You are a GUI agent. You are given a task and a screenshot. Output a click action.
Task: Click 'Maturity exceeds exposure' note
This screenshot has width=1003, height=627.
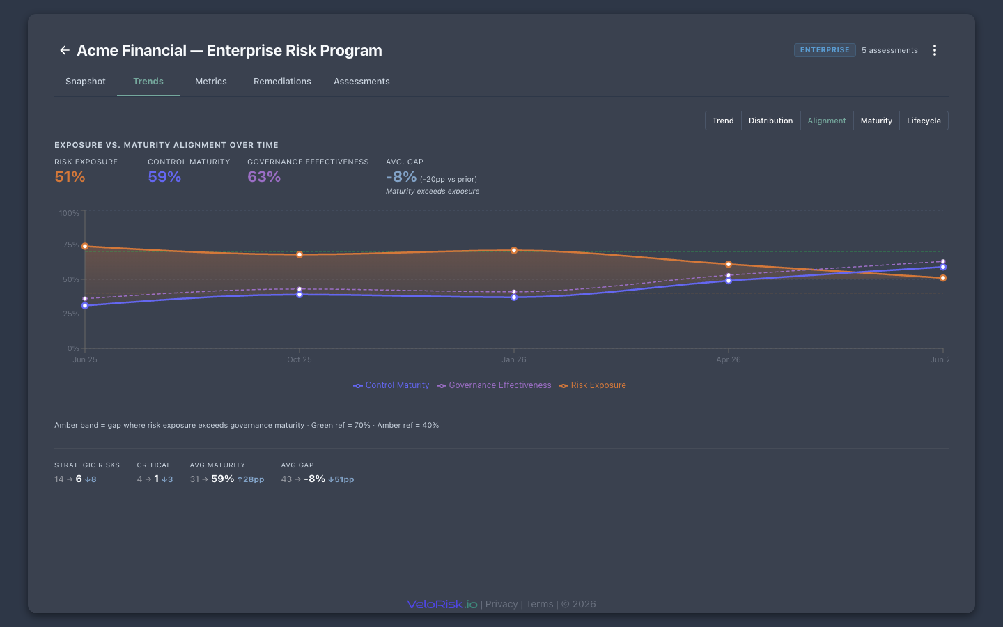click(x=433, y=191)
